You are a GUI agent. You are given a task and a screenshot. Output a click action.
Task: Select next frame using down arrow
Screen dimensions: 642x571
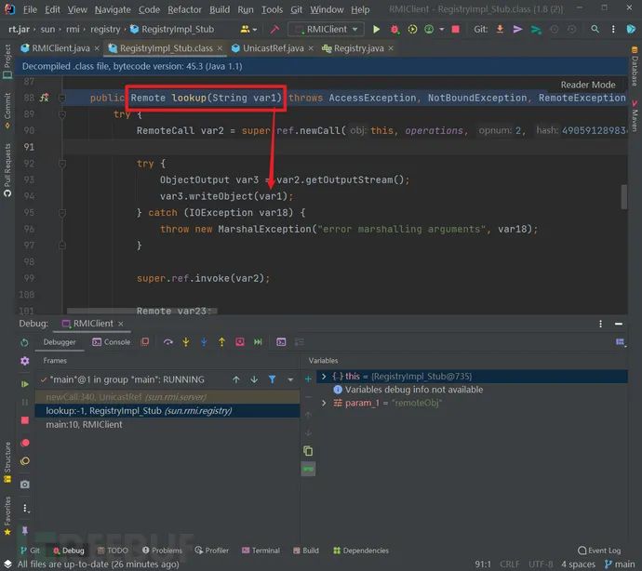coord(254,379)
